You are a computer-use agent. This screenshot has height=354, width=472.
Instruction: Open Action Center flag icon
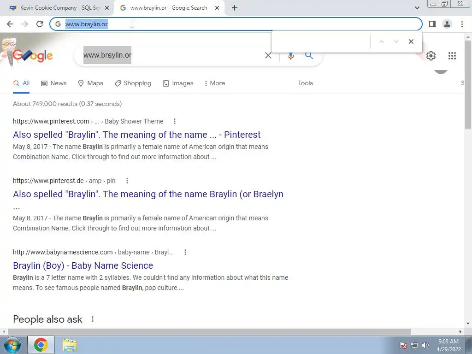pos(403,345)
